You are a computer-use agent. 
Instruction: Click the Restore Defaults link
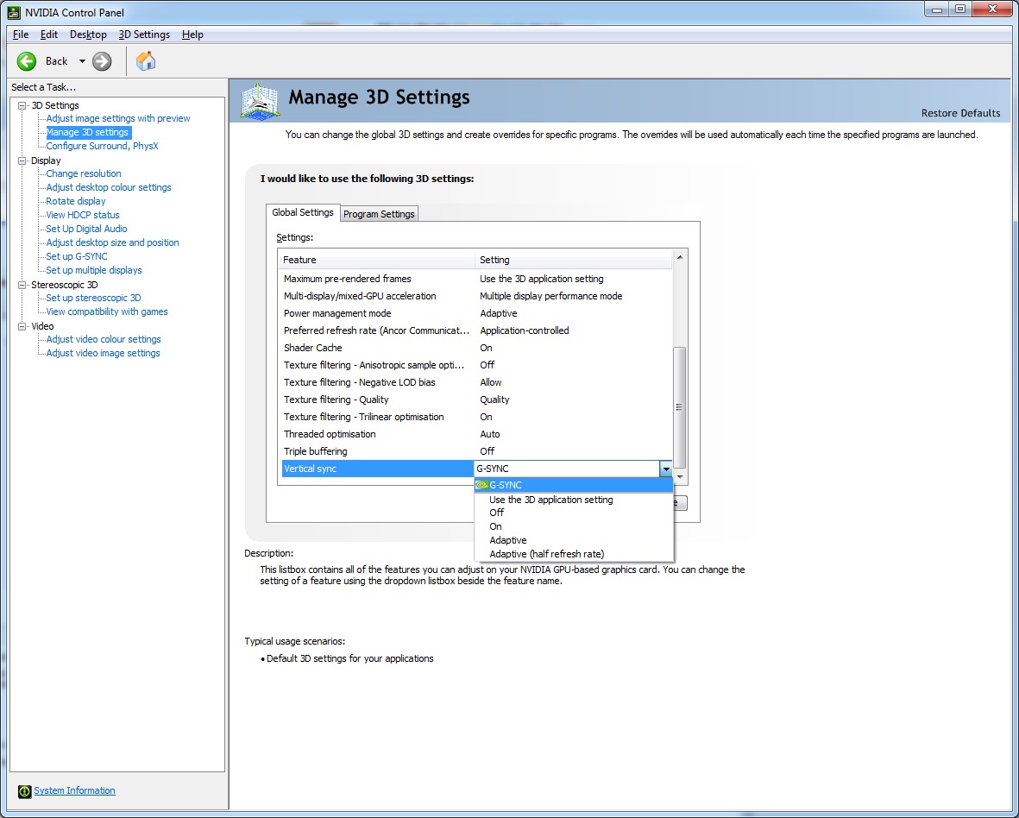(960, 113)
